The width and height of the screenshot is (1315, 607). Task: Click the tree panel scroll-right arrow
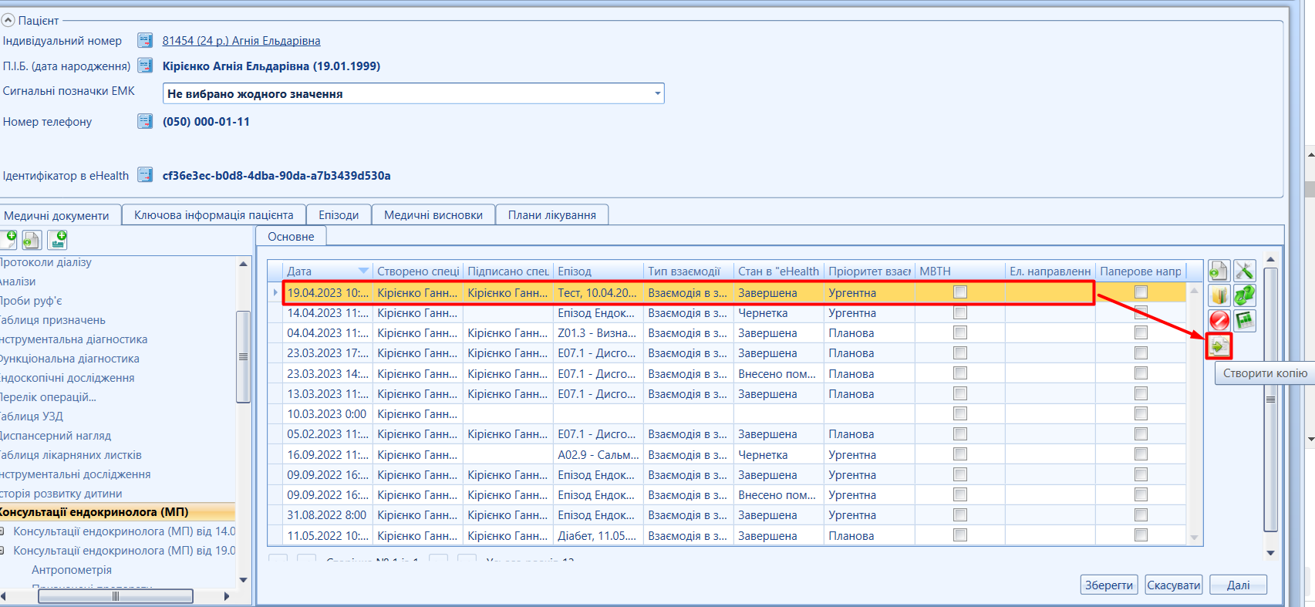tap(226, 596)
